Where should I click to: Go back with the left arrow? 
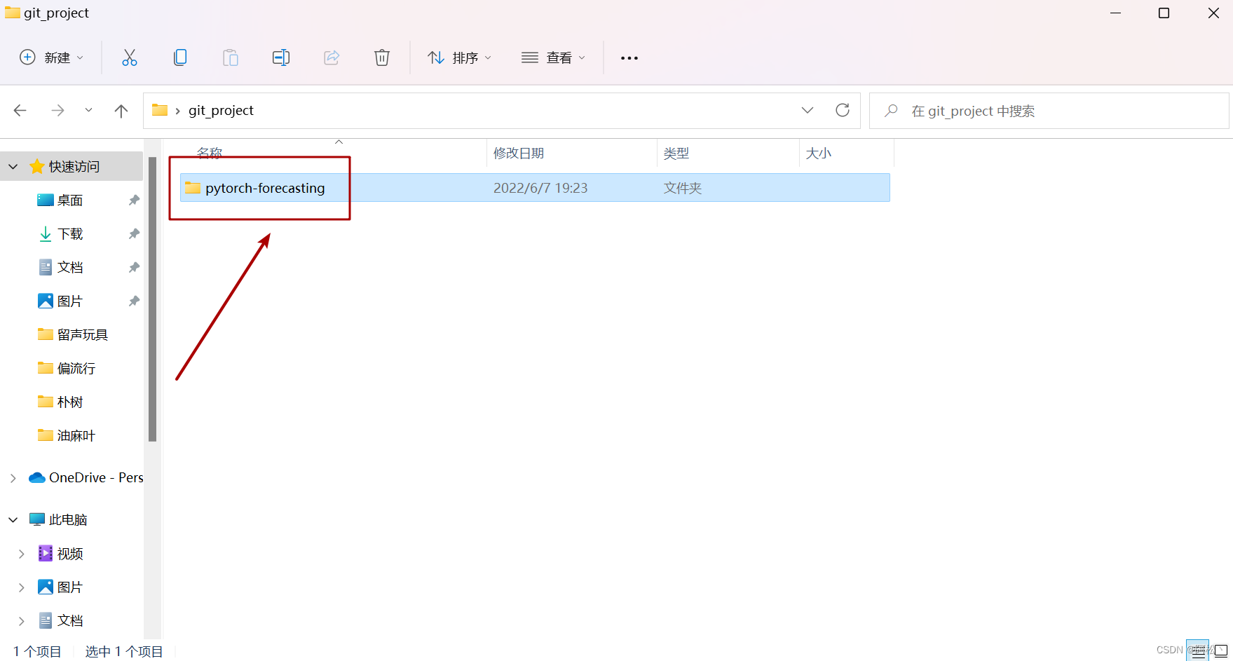[x=20, y=111]
